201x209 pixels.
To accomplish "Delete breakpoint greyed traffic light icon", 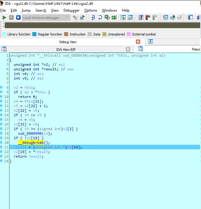I will [155, 17].
